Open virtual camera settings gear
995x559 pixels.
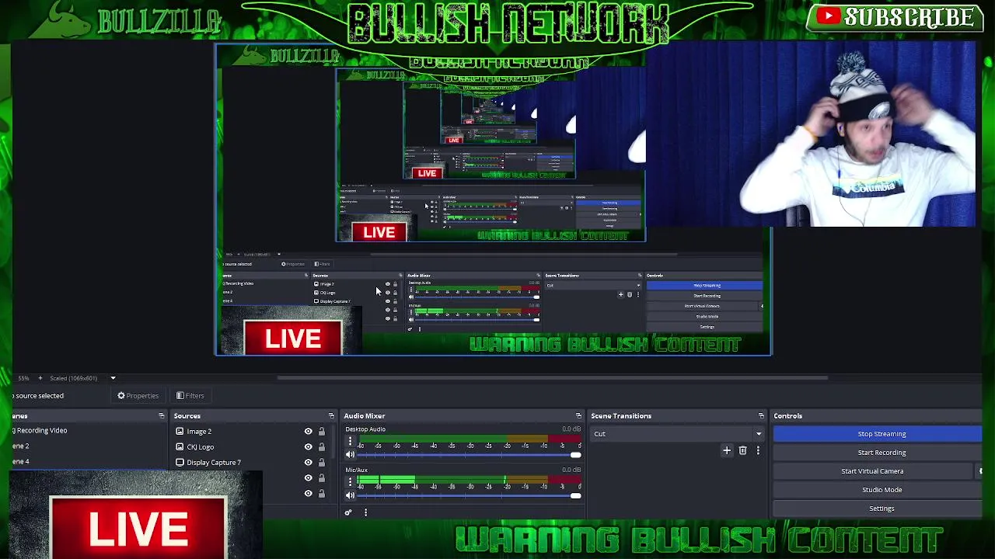tap(980, 471)
